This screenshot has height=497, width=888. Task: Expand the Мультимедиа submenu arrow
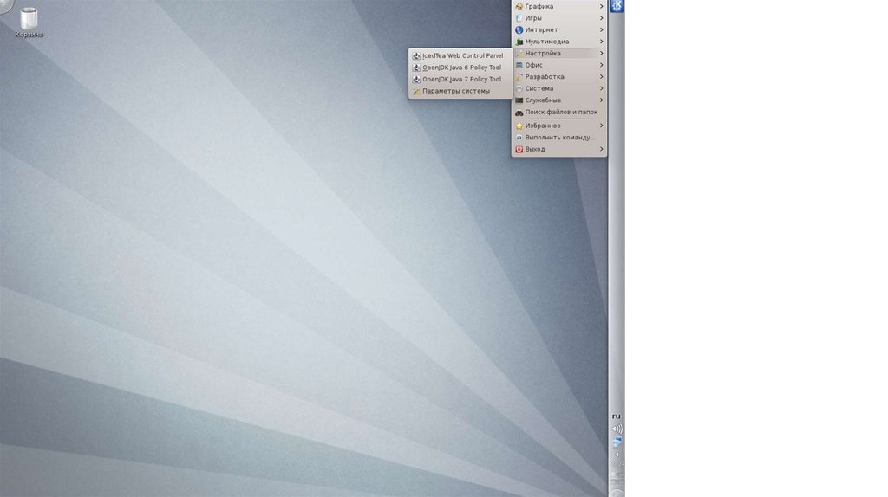[601, 42]
